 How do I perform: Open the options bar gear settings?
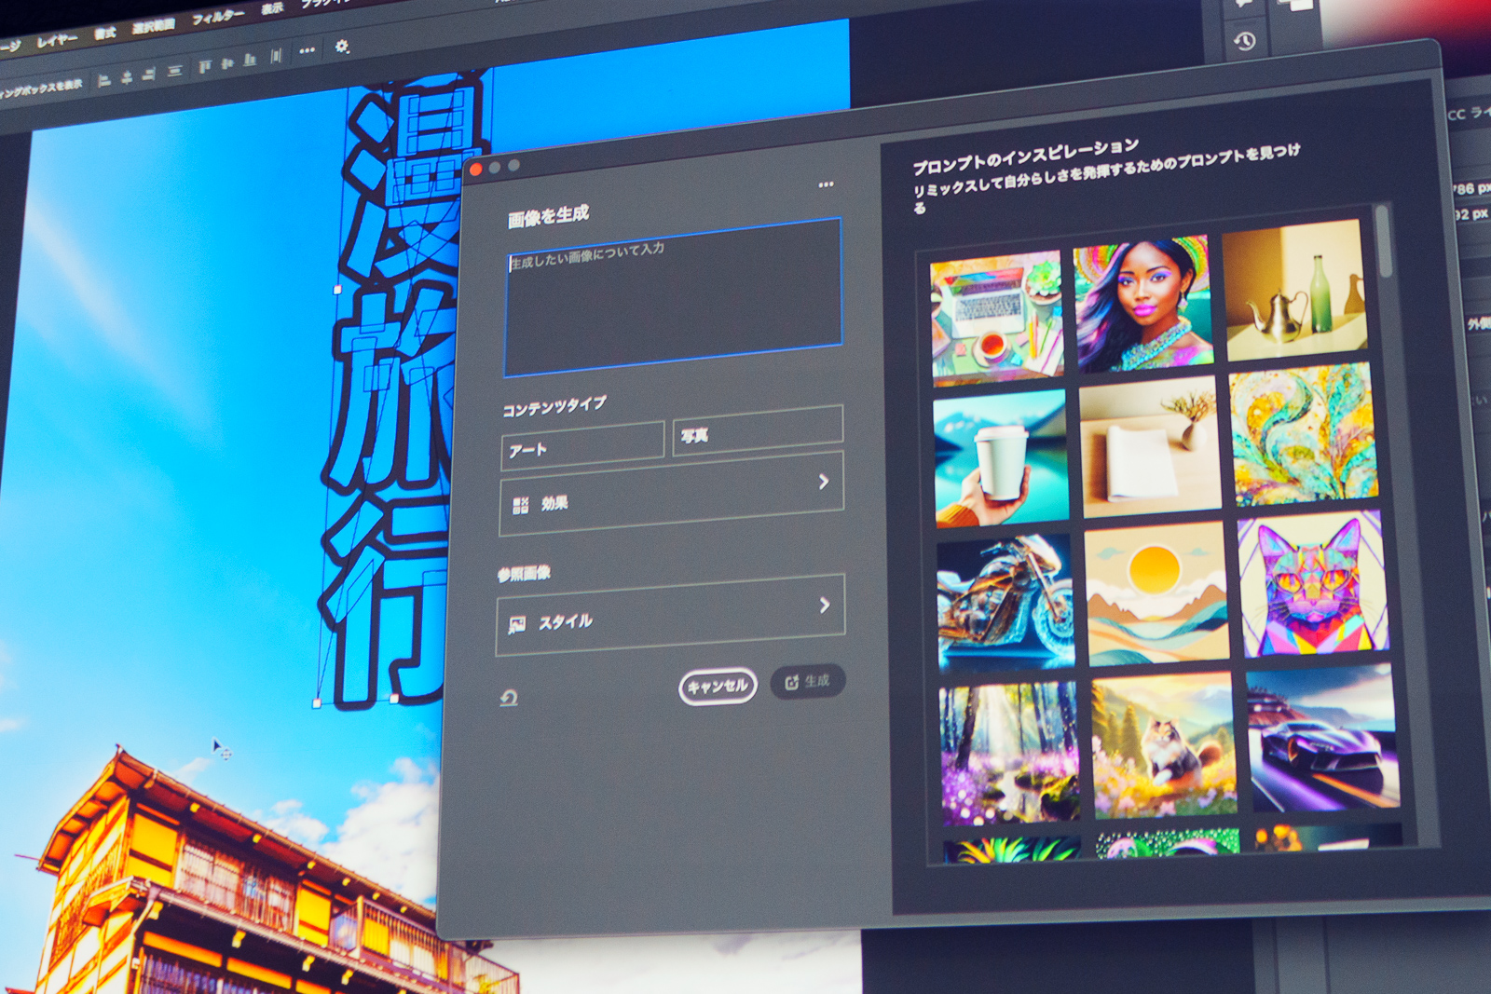342,46
